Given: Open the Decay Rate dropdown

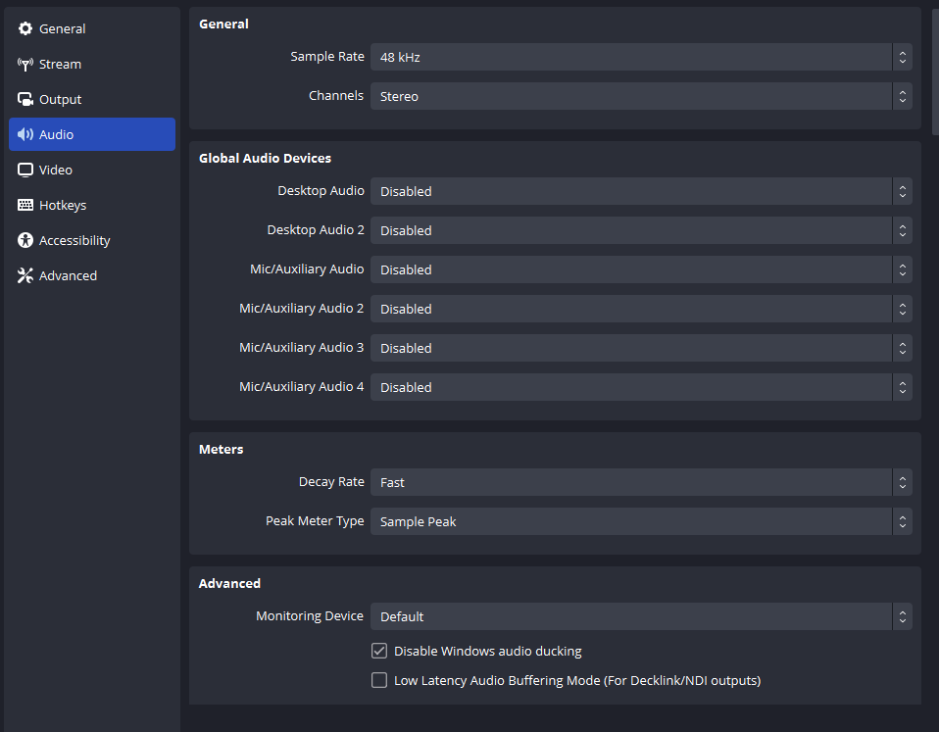Looking at the screenshot, I should click(640, 482).
